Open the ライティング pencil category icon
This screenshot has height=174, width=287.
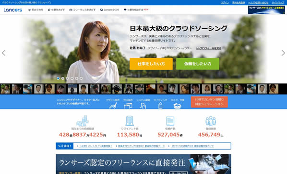tap(160, 106)
